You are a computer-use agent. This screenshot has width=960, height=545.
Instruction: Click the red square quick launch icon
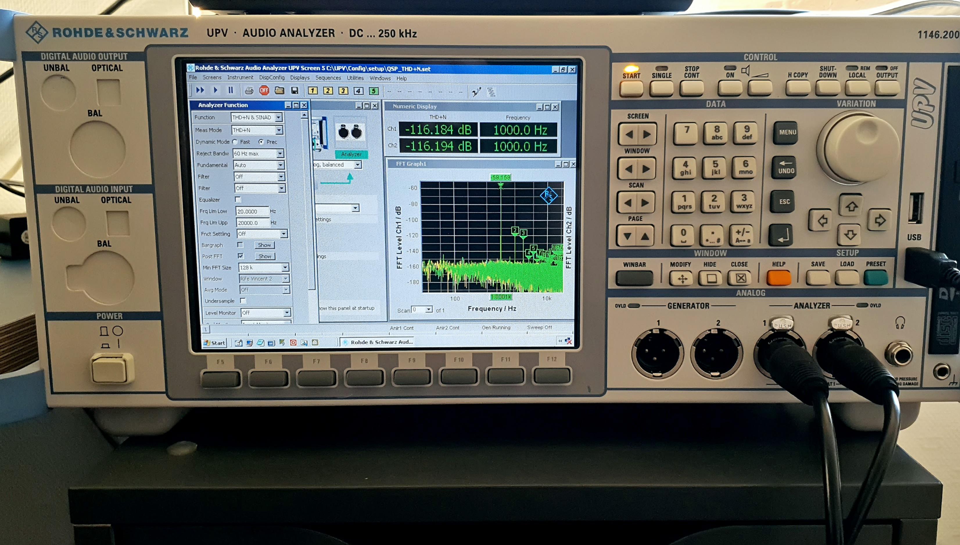293,342
